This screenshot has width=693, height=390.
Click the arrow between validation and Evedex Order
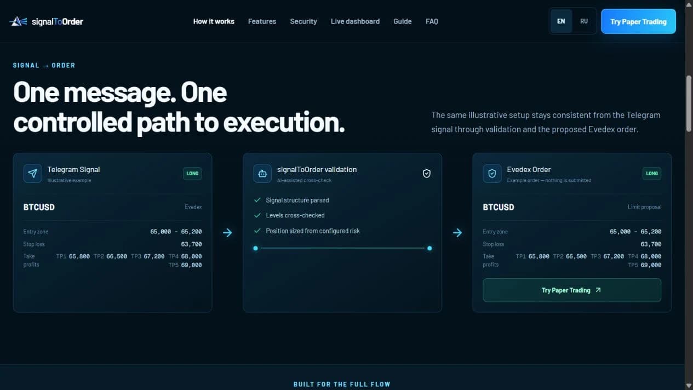click(457, 233)
